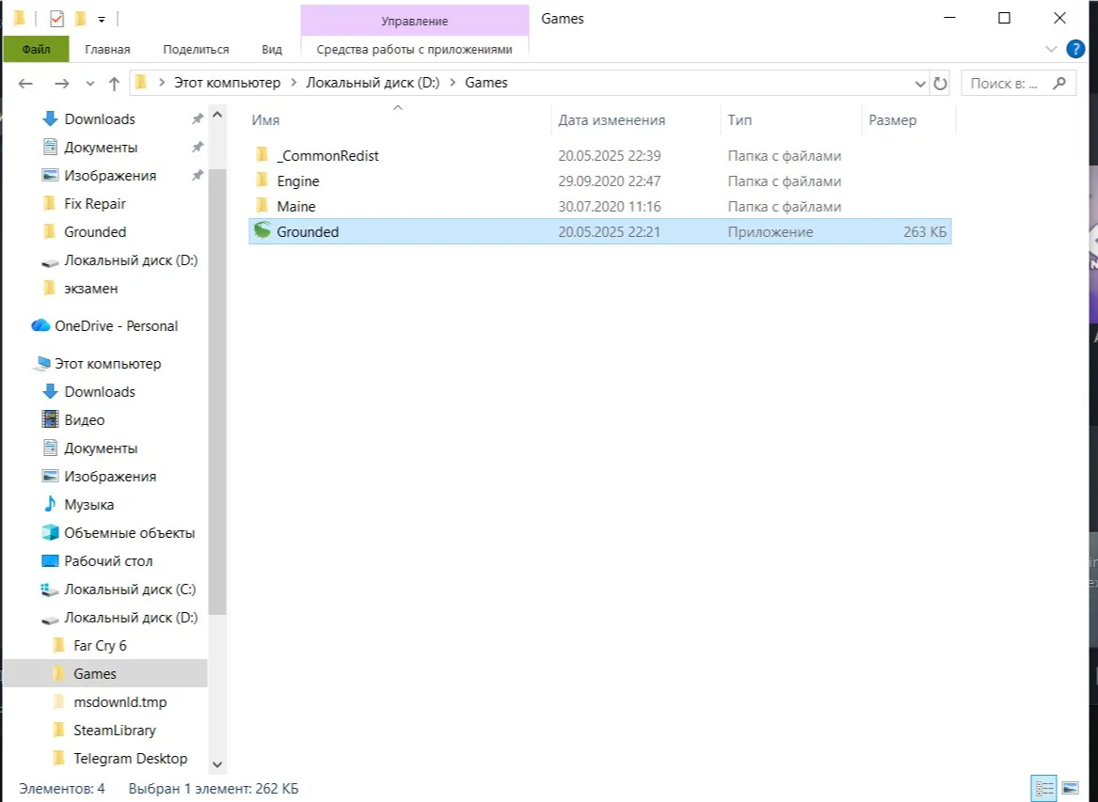Viewport: 1098px width, 802px height.
Task: Open Объемные объекты in navigation tree
Action: tap(129, 532)
